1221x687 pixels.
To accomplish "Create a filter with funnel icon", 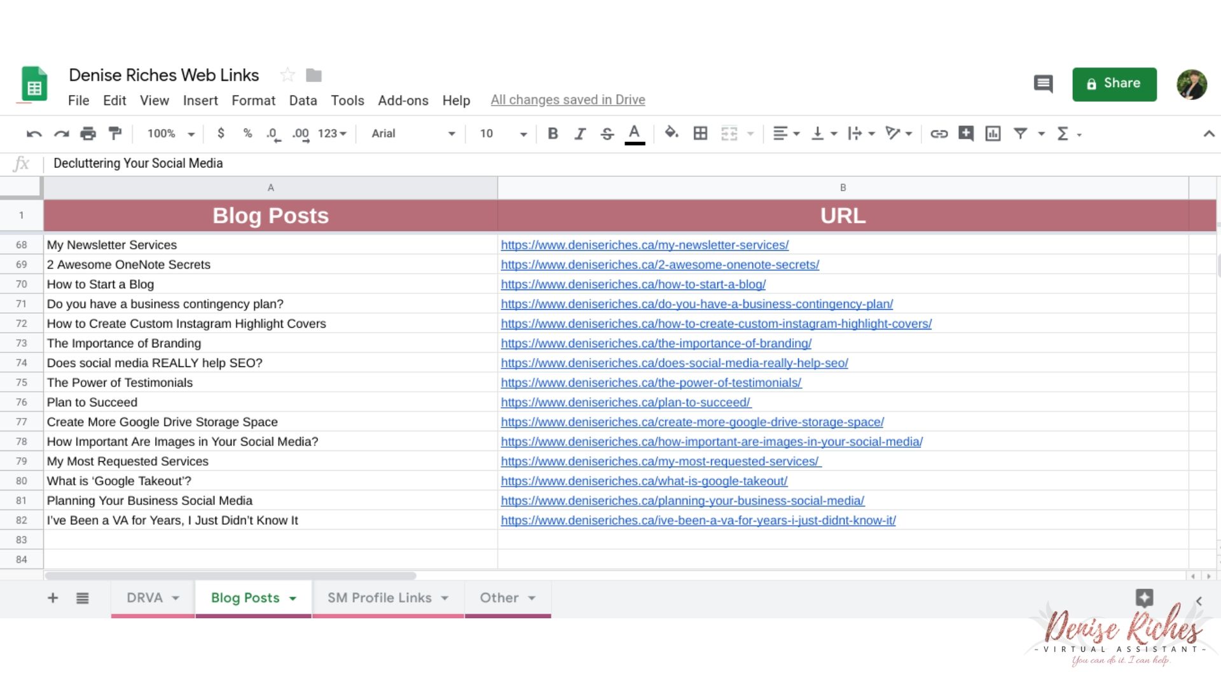I will click(1020, 134).
